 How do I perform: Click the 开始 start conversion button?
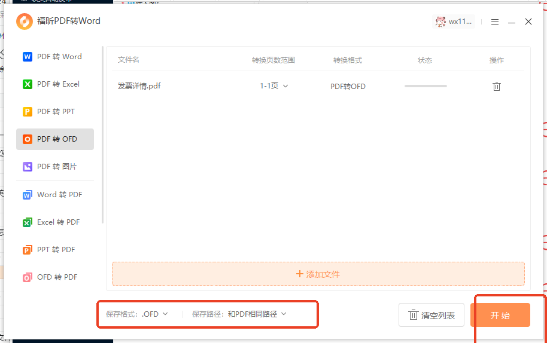click(x=500, y=315)
